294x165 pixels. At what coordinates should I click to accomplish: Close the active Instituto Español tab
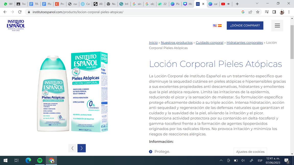(x=203, y=4)
